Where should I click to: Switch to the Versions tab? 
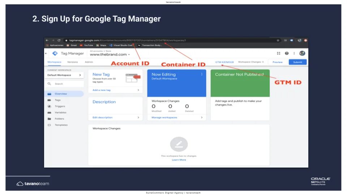tap(72, 62)
